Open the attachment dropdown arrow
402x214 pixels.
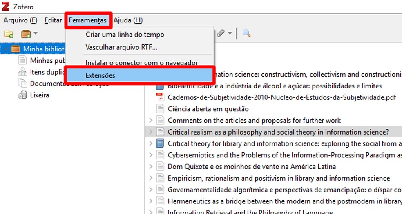(x=230, y=33)
